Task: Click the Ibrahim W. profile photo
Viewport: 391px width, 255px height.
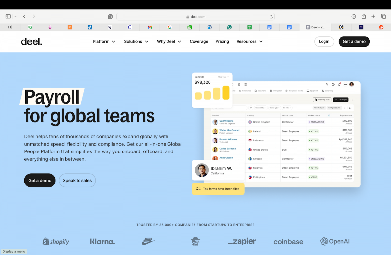Action: (202, 170)
